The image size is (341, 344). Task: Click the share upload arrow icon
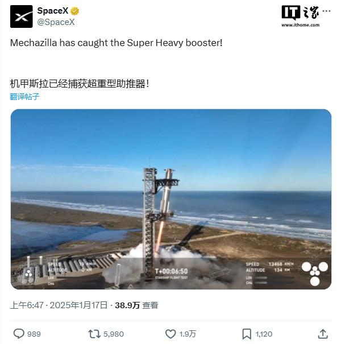coord(323,334)
